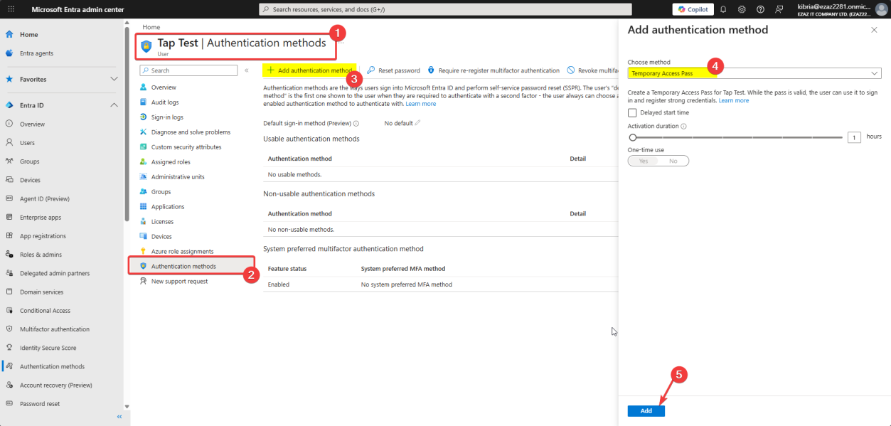Viewport: 891px width, 426px height.
Task: Click the Domain services icon
Action: (9, 292)
